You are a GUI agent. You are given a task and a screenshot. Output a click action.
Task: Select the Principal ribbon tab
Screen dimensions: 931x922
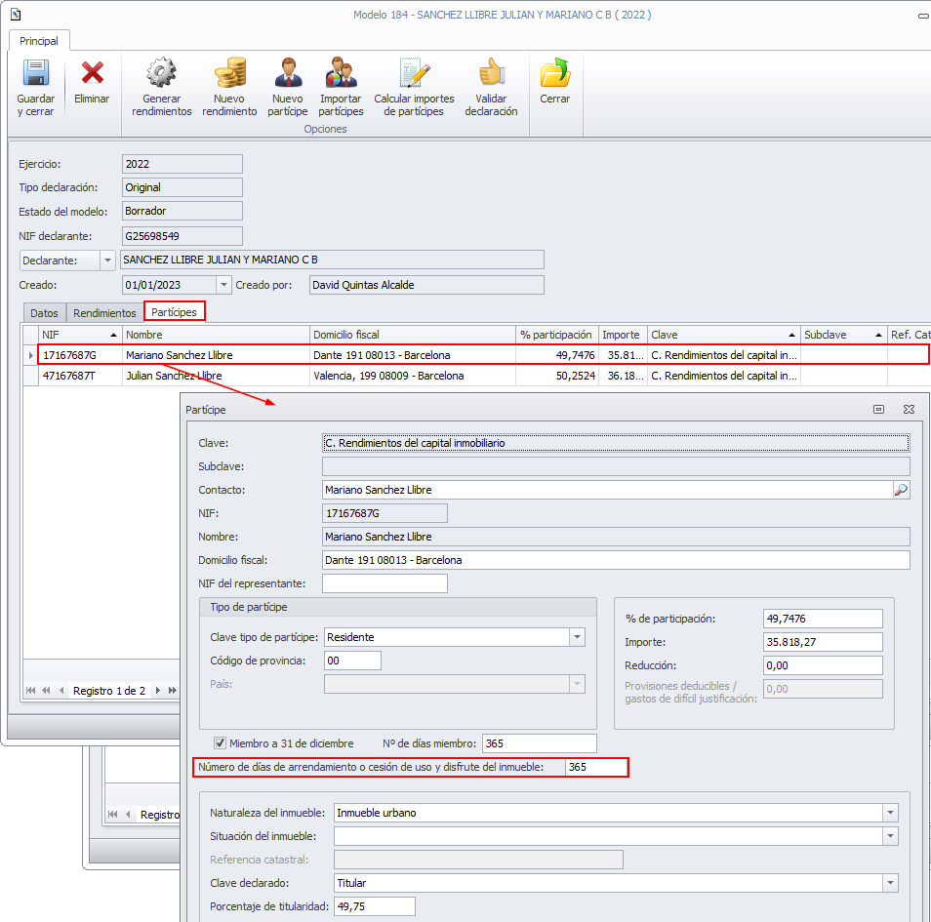pos(39,41)
